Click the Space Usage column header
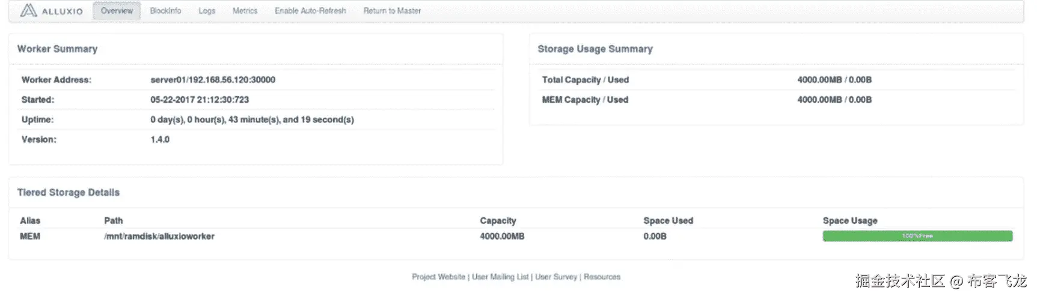Viewport: 1037px width, 299px height. [849, 220]
